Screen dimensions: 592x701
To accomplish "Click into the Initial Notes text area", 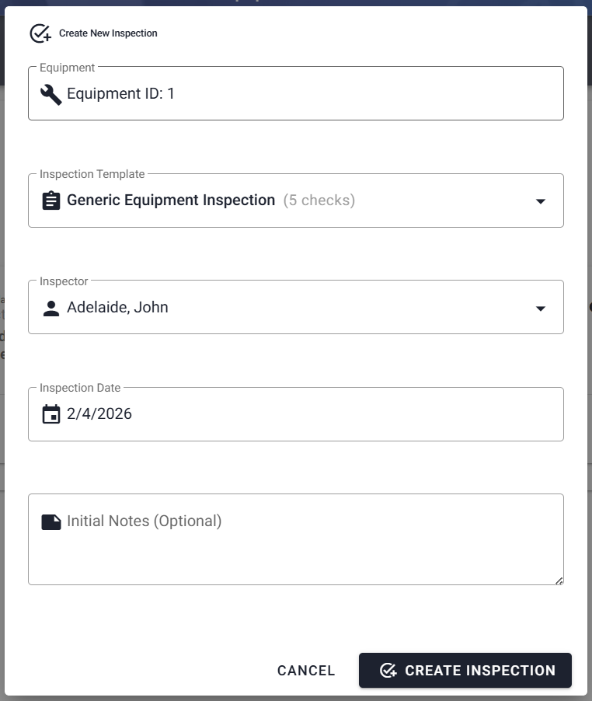I will pos(311,544).
